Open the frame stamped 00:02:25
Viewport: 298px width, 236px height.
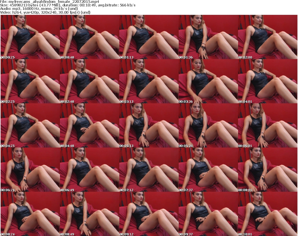30,81
